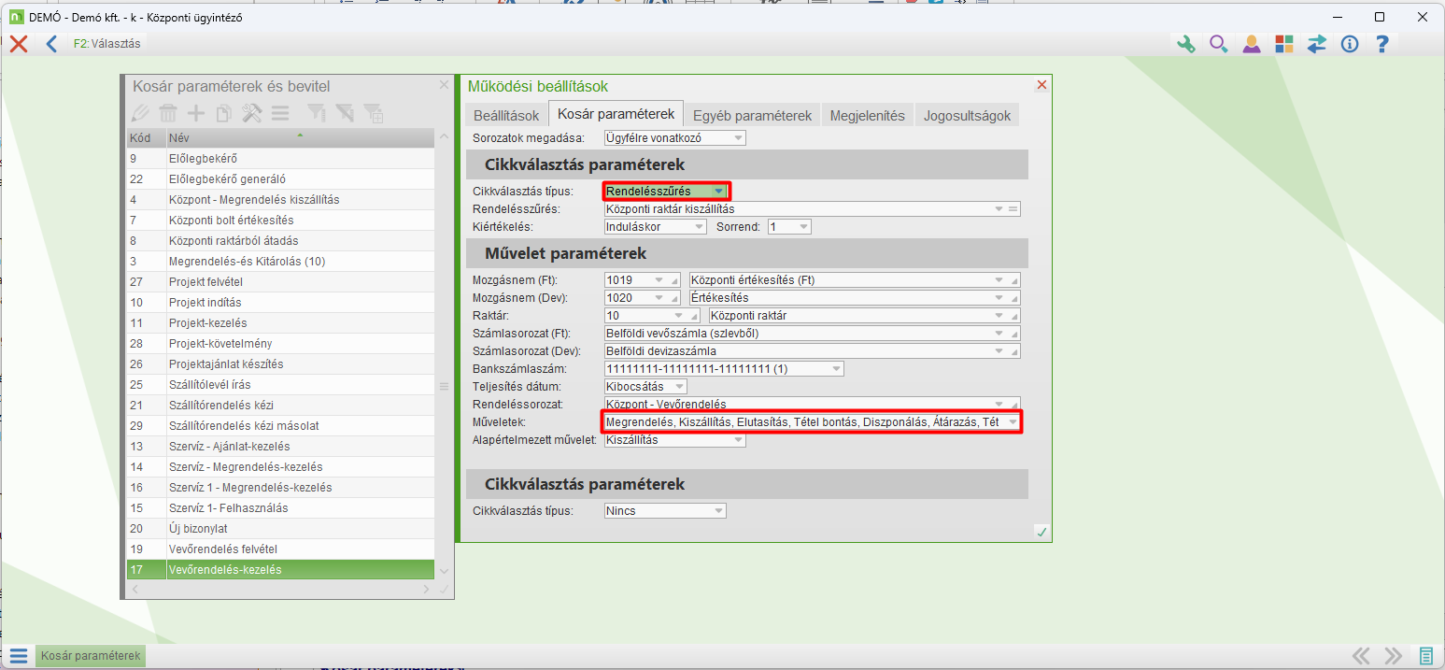Screen dimensions: 1445x670
Task: Select the Vevőrendelés felvétel row
Action: coord(280,549)
